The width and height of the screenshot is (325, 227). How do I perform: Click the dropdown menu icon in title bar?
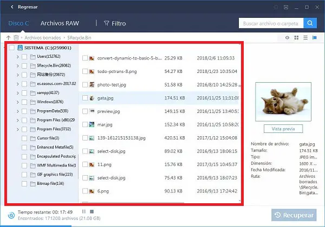tap(286, 7)
